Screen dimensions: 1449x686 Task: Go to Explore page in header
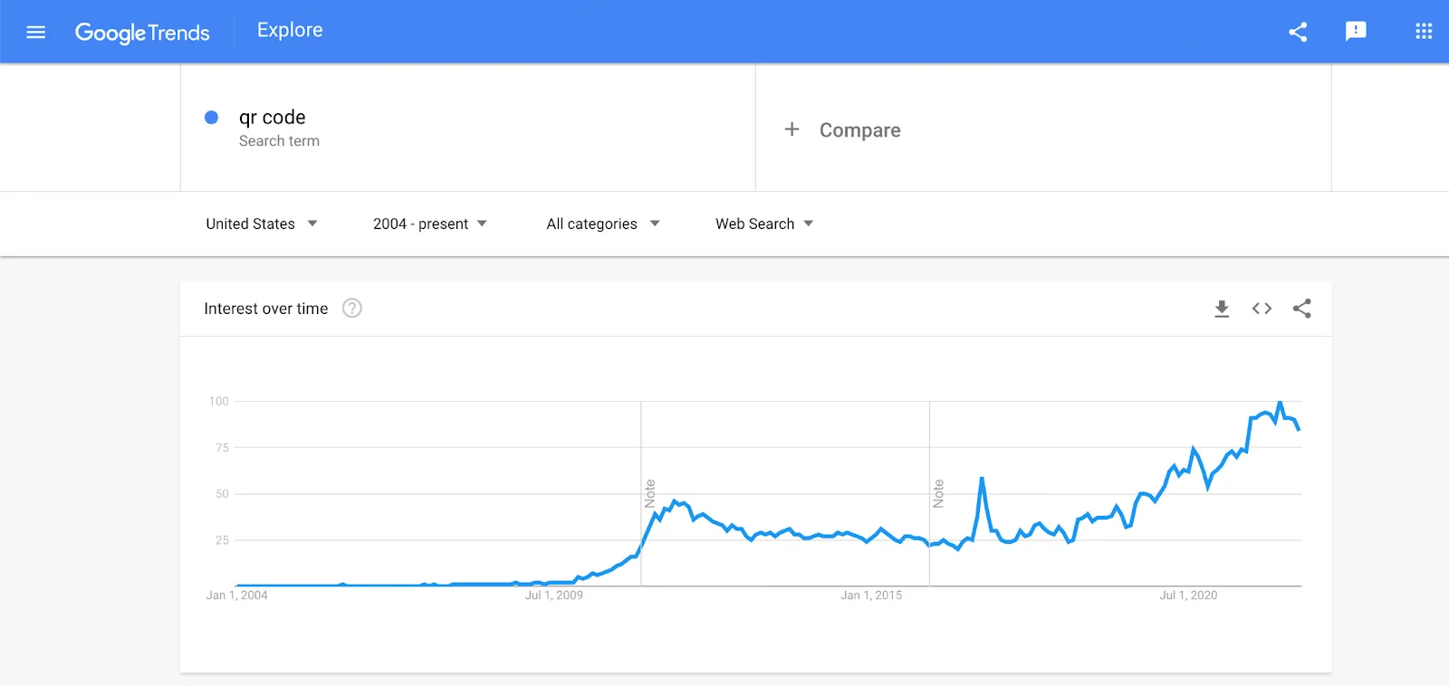point(290,30)
